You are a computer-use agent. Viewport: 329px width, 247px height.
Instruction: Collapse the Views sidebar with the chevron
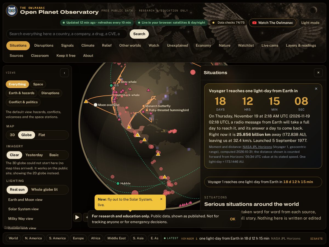tap(64, 73)
